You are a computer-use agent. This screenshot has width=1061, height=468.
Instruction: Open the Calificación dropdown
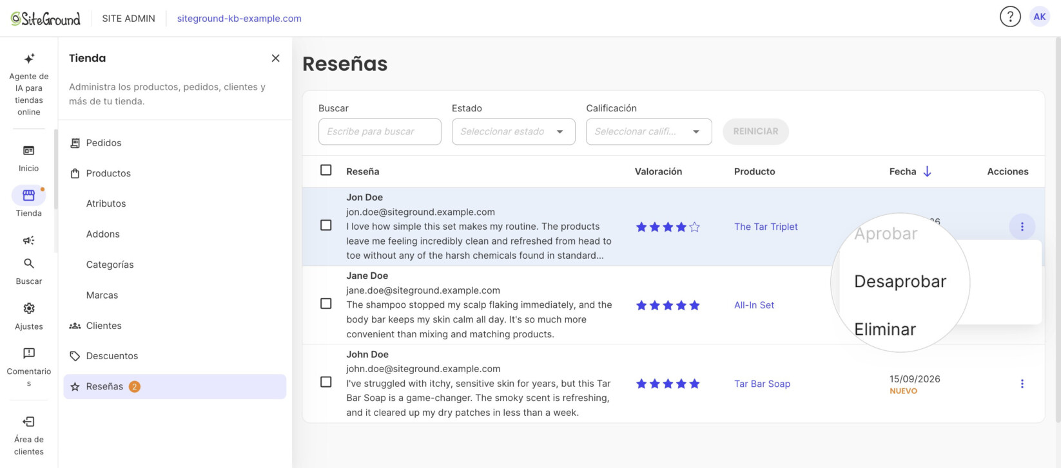point(648,131)
